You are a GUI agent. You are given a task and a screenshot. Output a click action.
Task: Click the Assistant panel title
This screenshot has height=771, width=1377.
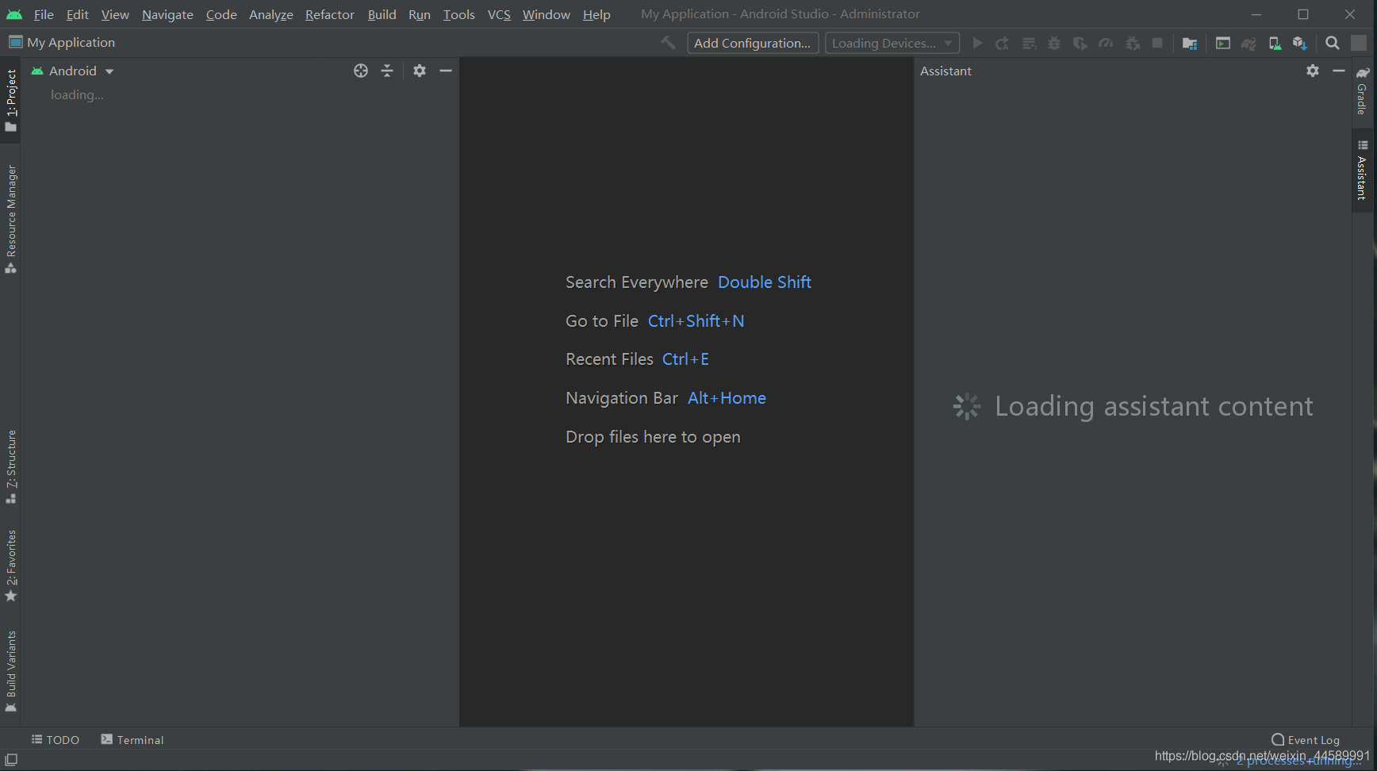[x=945, y=71]
